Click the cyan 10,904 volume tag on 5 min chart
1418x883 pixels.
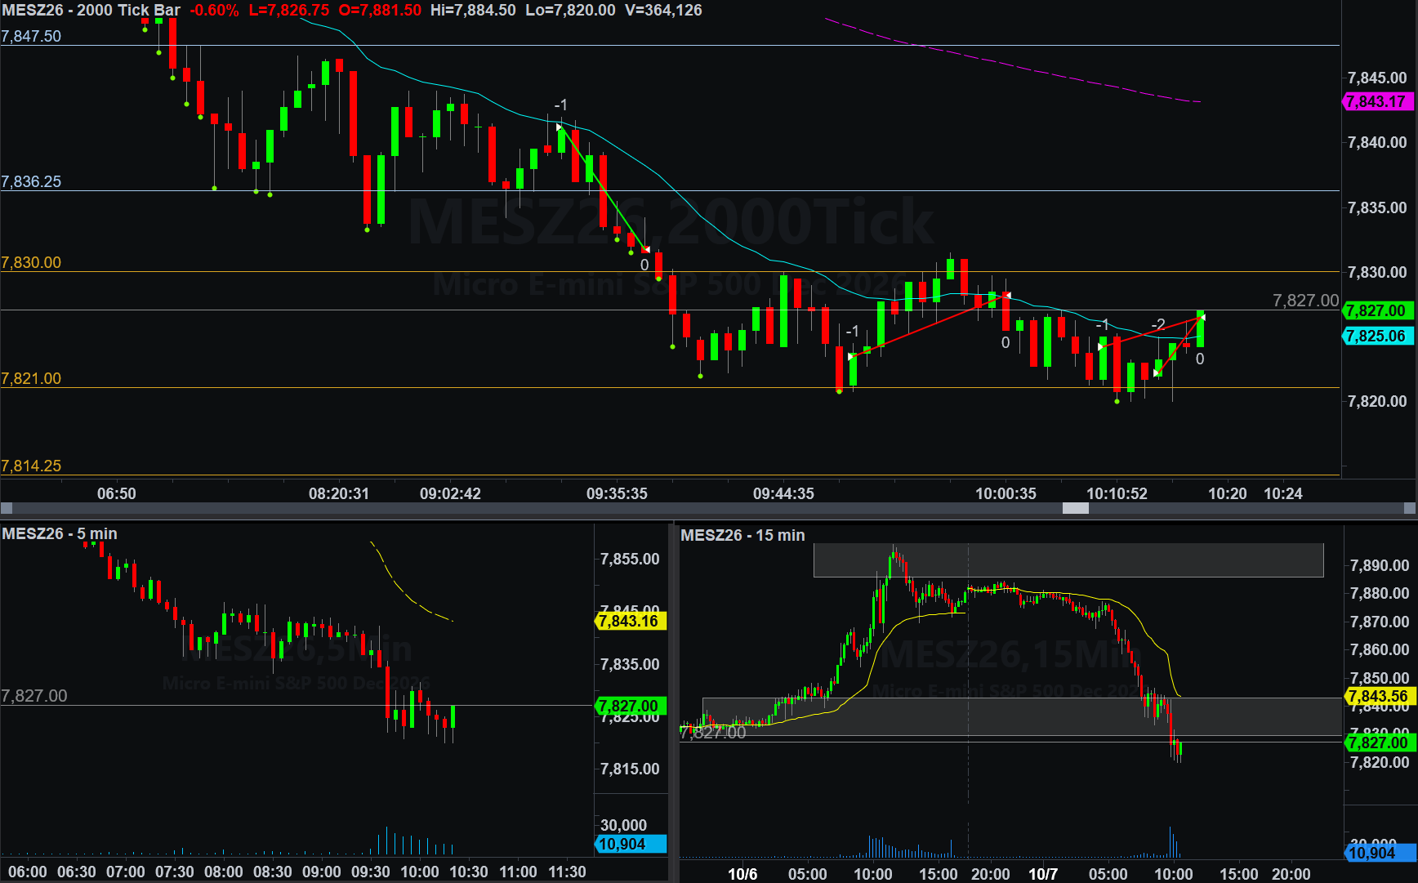(631, 844)
